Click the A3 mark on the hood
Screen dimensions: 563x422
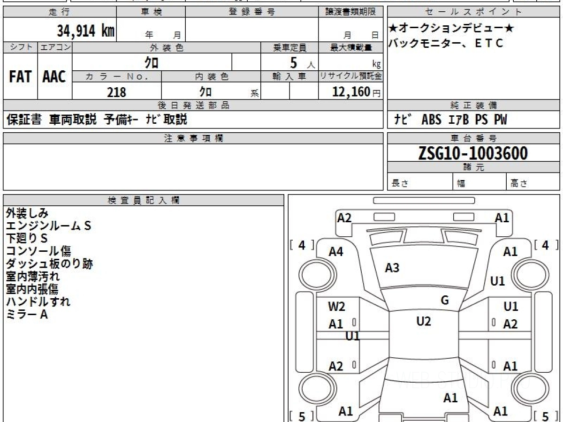pyautogui.click(x=392, y=268)
